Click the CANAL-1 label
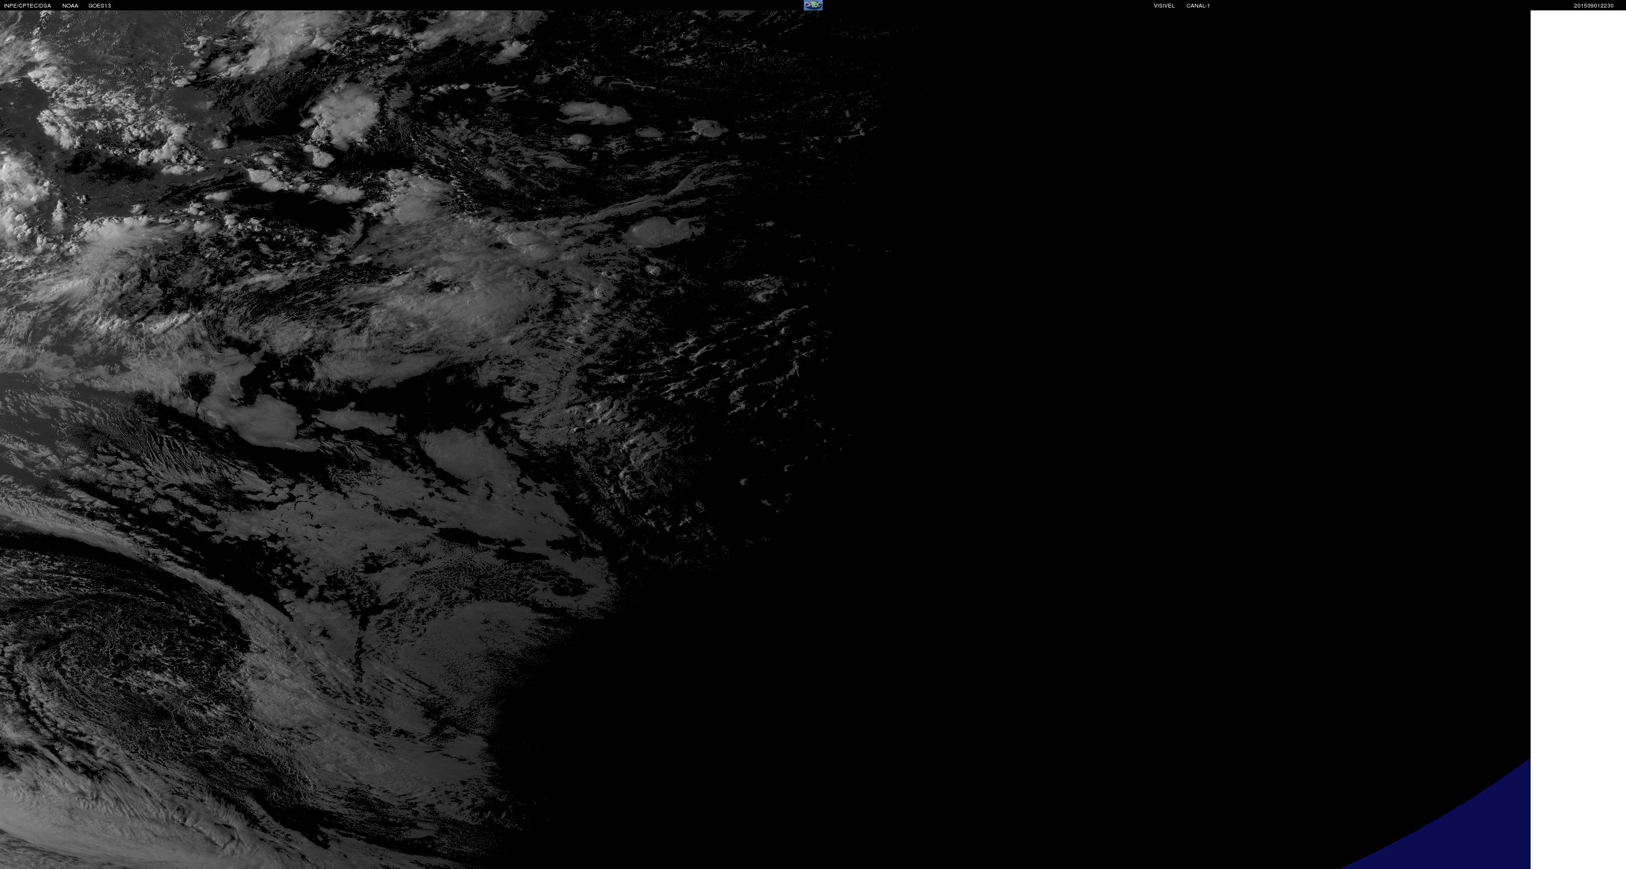 1197,6
